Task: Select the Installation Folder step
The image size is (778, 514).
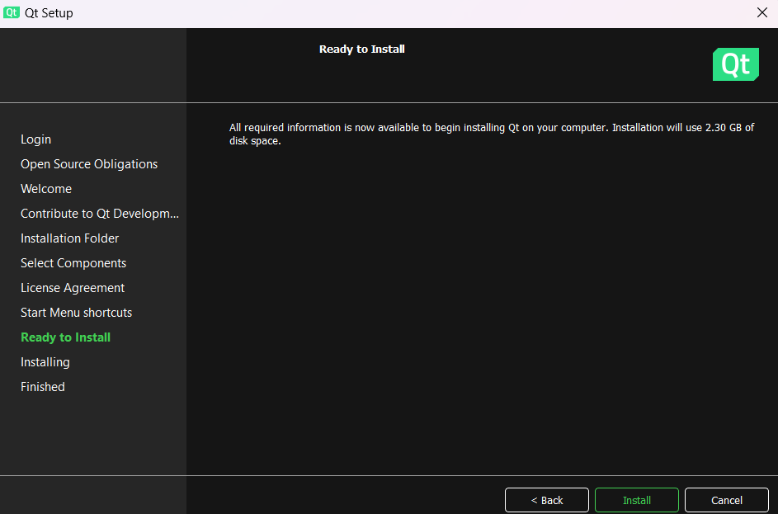Action: [x=70, y=238]
